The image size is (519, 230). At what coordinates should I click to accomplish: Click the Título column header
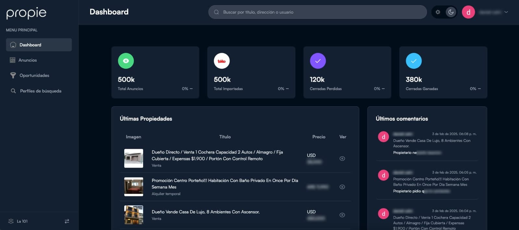pos(225,137)
